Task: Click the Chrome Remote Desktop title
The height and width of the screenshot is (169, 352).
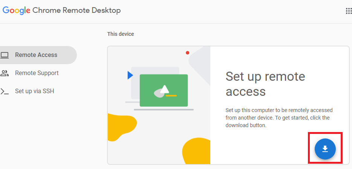Action: point(77,10)
